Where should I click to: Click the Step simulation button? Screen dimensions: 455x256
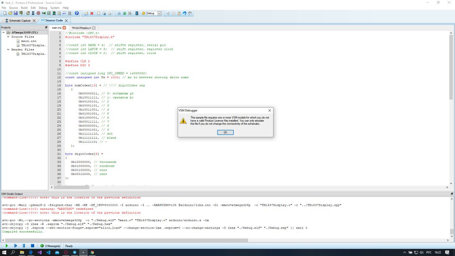pyautogui.click(x=15, y=246)
